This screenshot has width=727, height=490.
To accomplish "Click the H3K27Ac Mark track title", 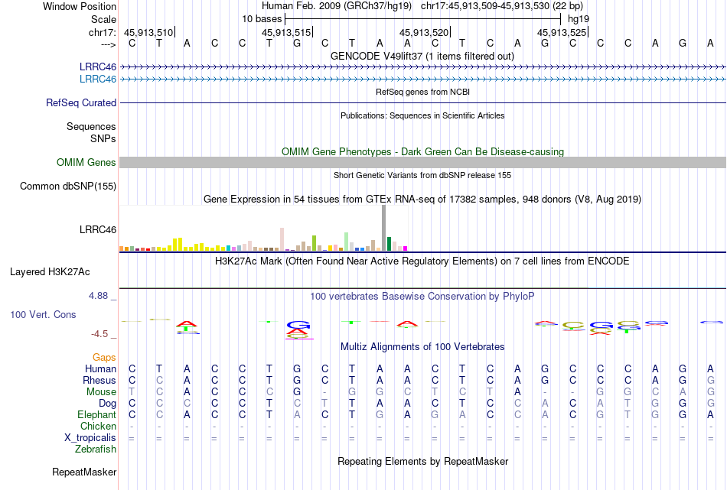I will (x=422, y=261).
